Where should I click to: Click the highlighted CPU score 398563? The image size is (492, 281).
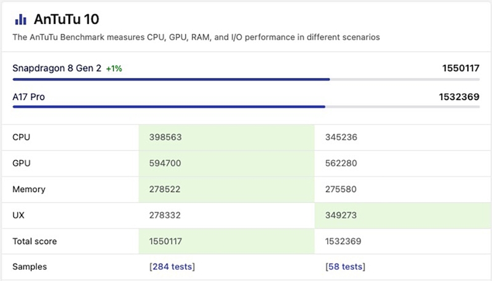coord(165,137)
